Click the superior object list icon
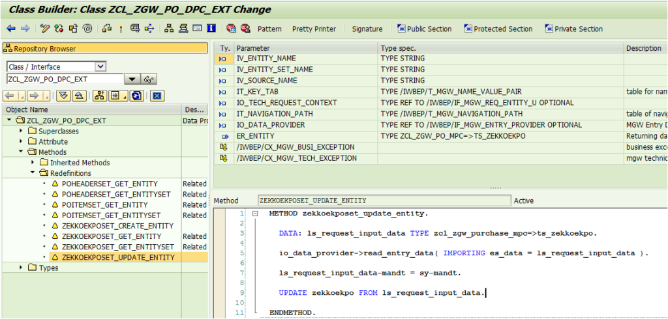The image size is (668, 319). 100,96
